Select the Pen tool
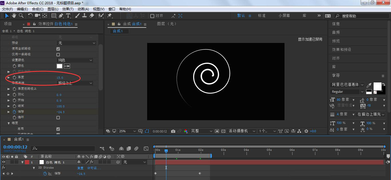This screenshot has height=180, width=391. click(x=61, y=15)
